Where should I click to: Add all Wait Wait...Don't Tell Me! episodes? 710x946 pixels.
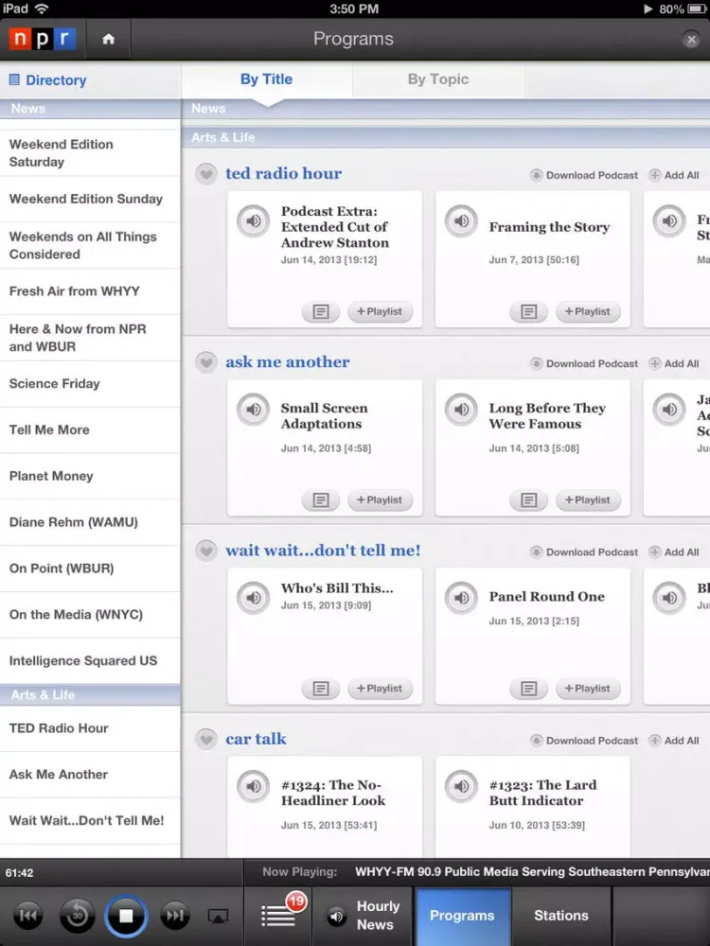(674, 552)
